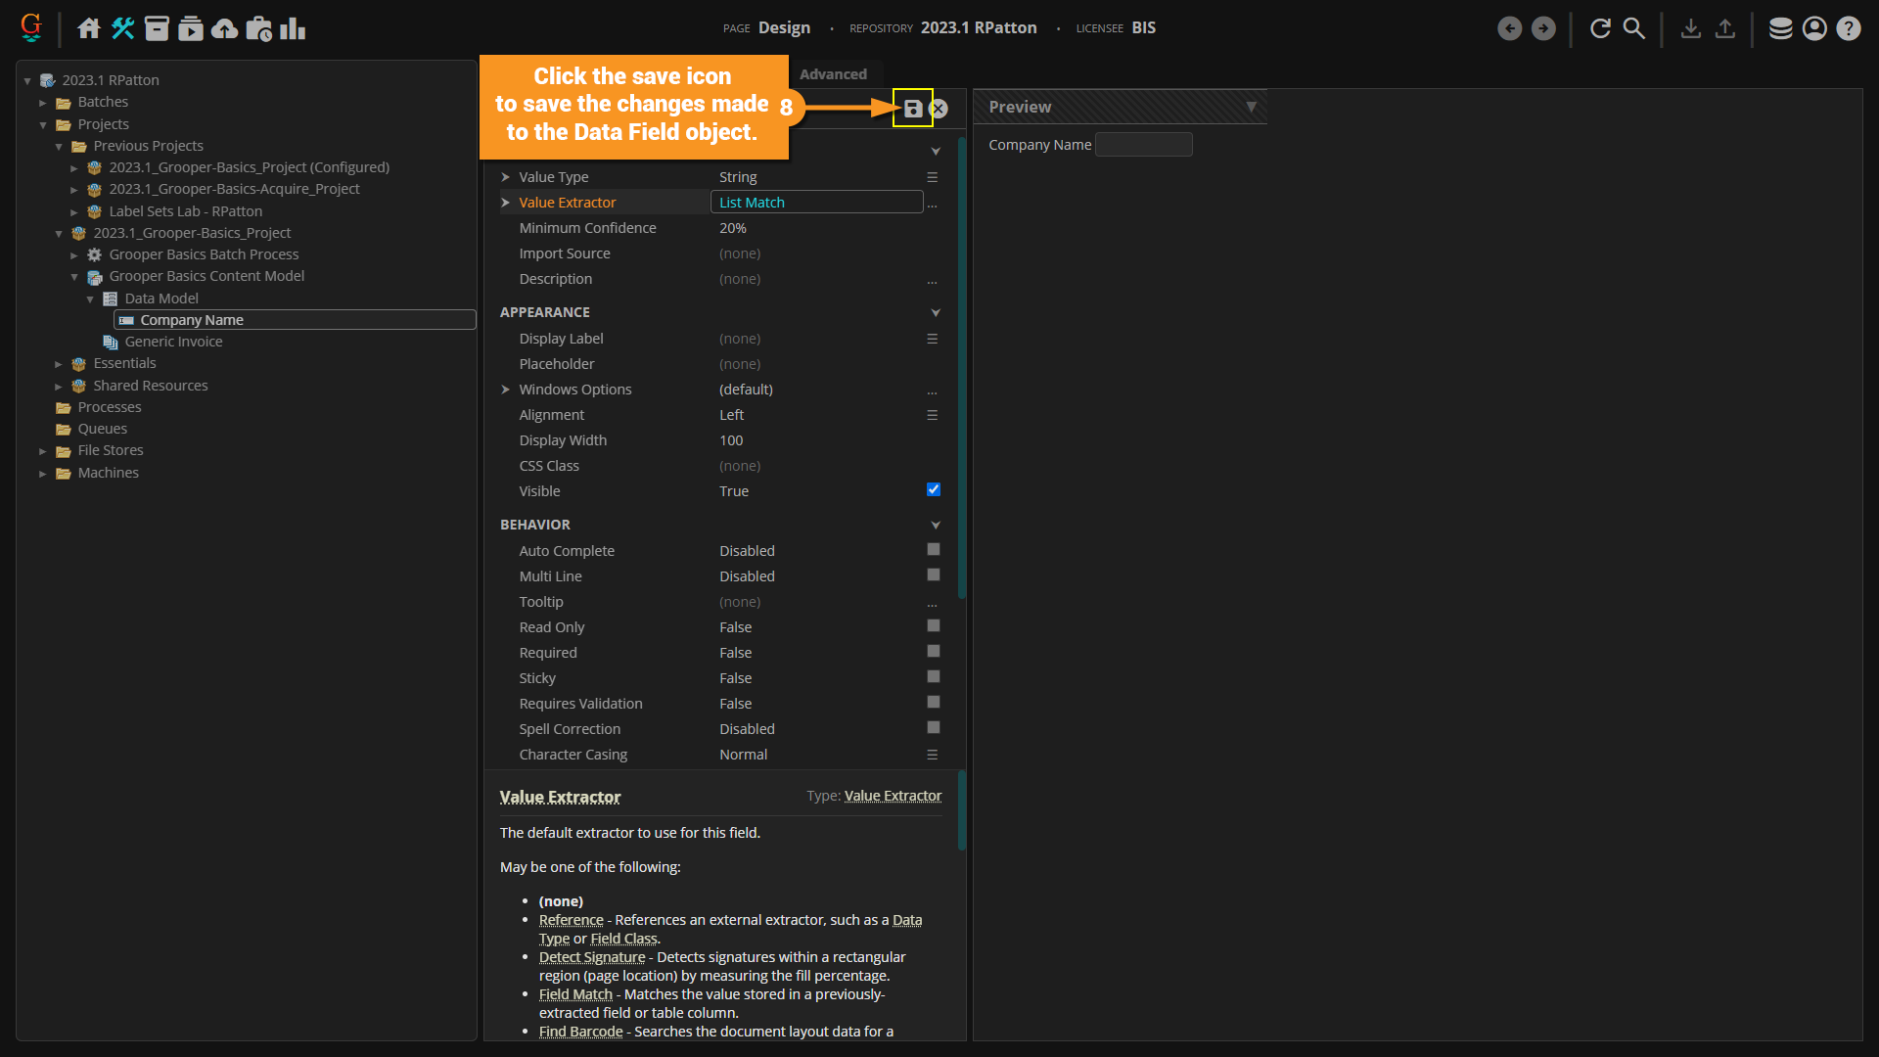
Task: Expand the Batches folder in tree
Action: pos(43,103)
